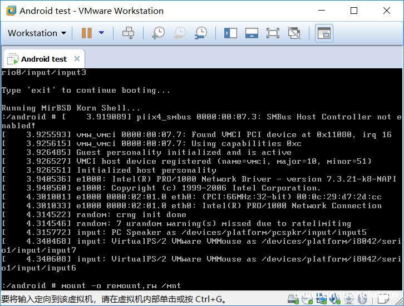Image resolution: width=404 pixels, height=306 pixels.
Task: Click the Ctrl+G input hint in status bar
Action: (114, 299)
